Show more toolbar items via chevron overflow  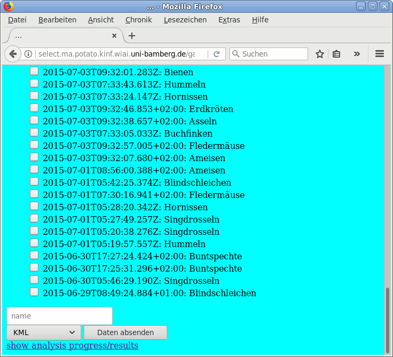click(357, 54)
